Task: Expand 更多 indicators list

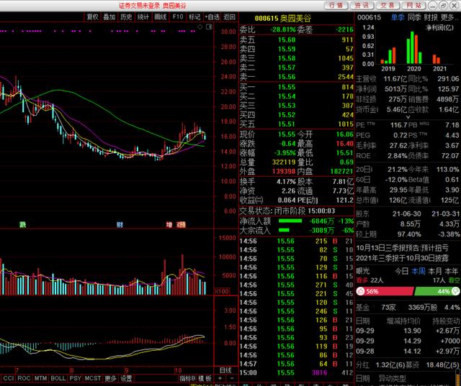Action: pyautogui.click(x=110, y=378)
